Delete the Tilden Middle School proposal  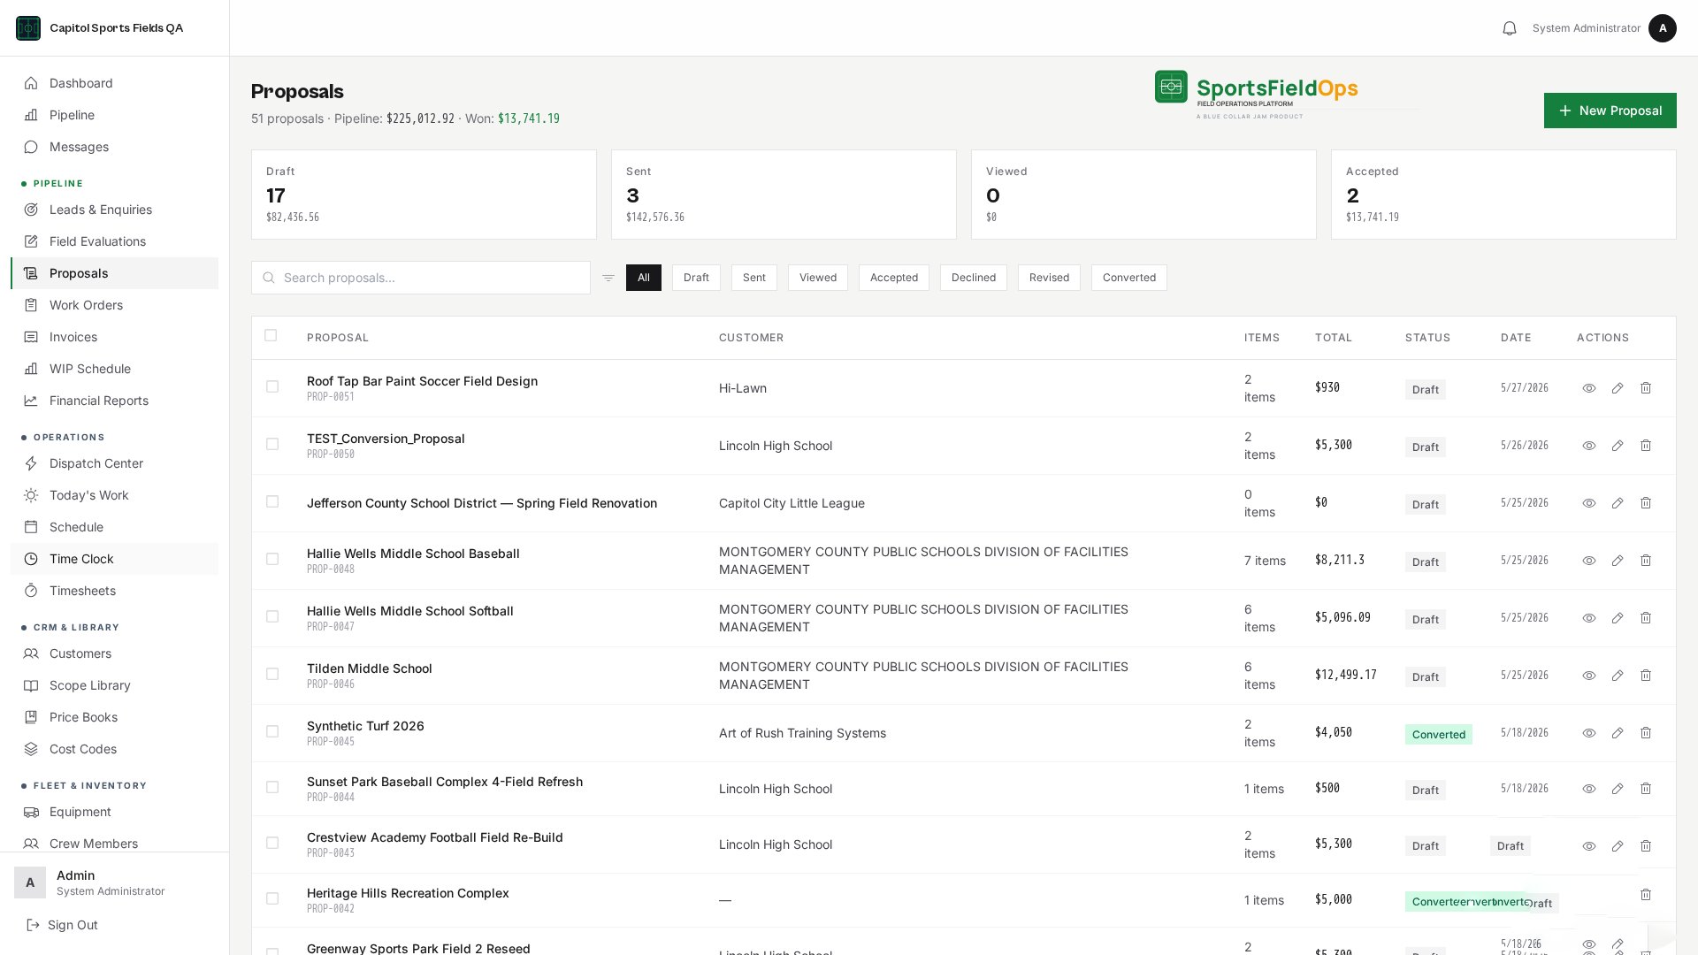(x=1646, y=676)
